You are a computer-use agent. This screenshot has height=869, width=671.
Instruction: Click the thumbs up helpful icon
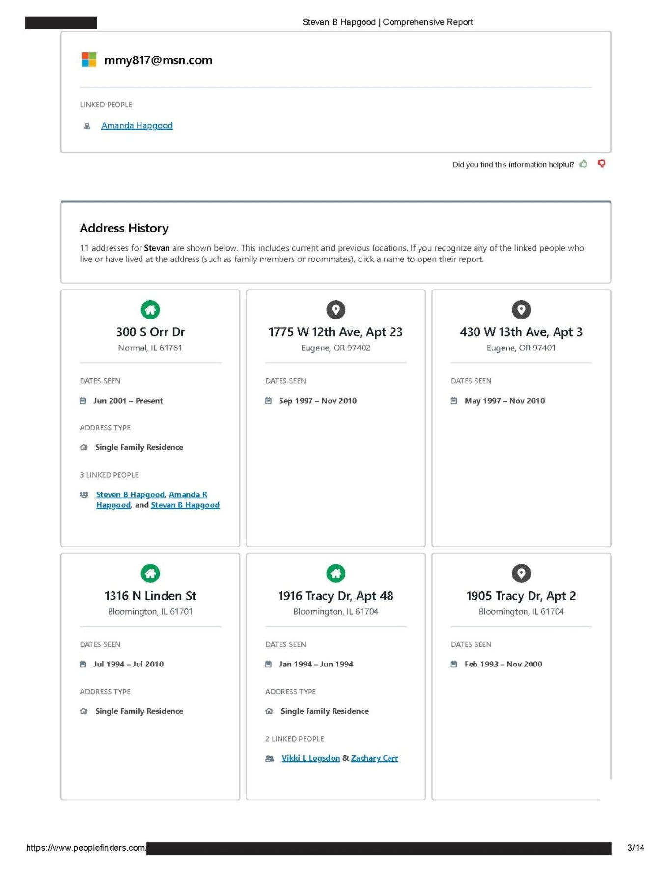pyautogui.click(x=583, y=164)
